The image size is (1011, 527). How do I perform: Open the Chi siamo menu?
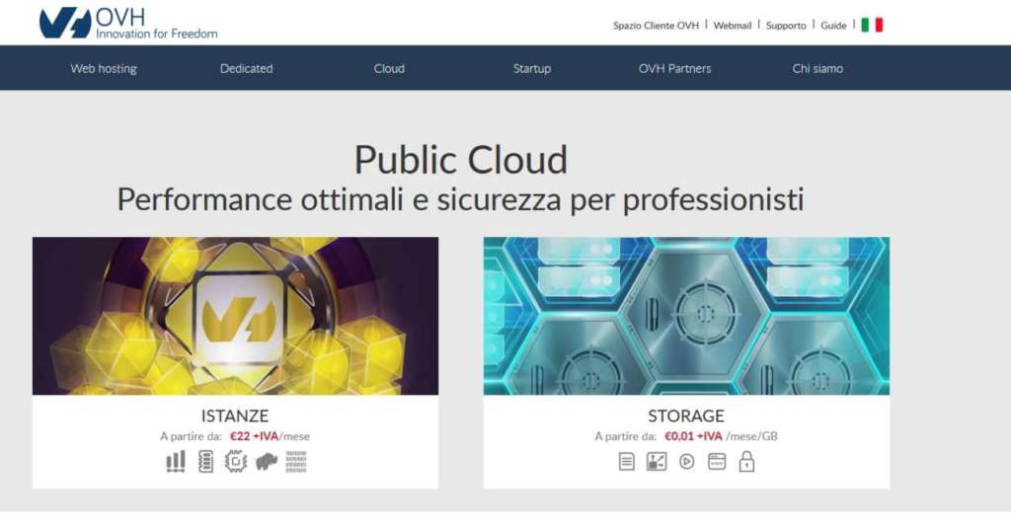tap(817, 68)
